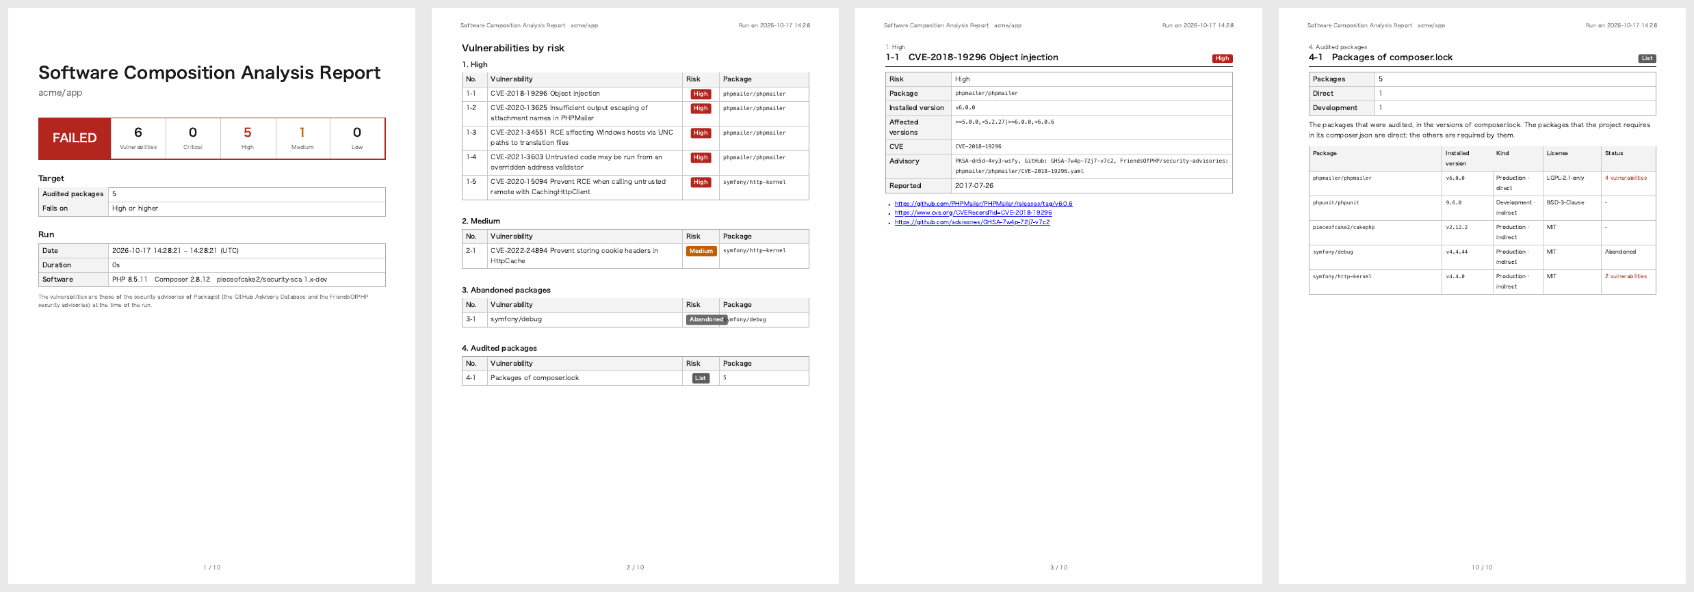Click the Medium risk badge

[701, 251]
